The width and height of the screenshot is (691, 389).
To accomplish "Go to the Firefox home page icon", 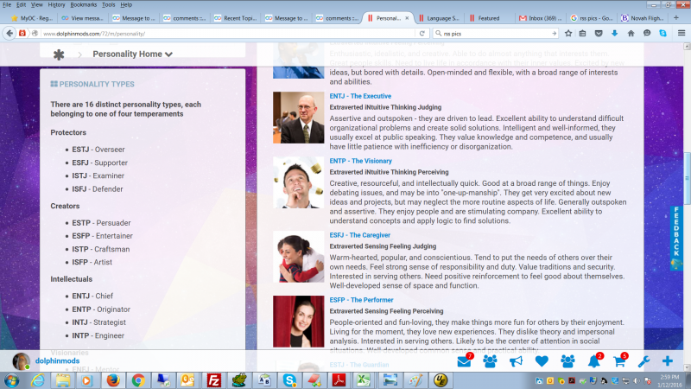I will (x=631, y=33).
